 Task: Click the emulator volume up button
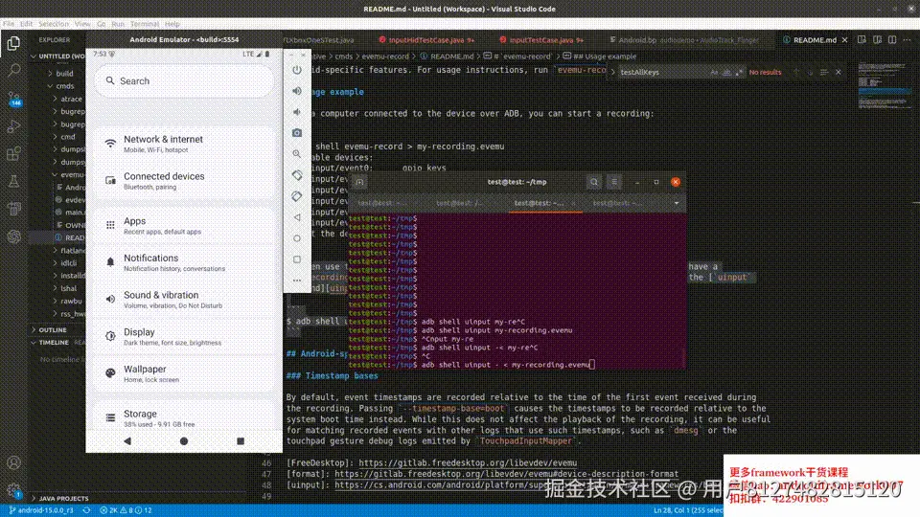(x=297, y=91)
